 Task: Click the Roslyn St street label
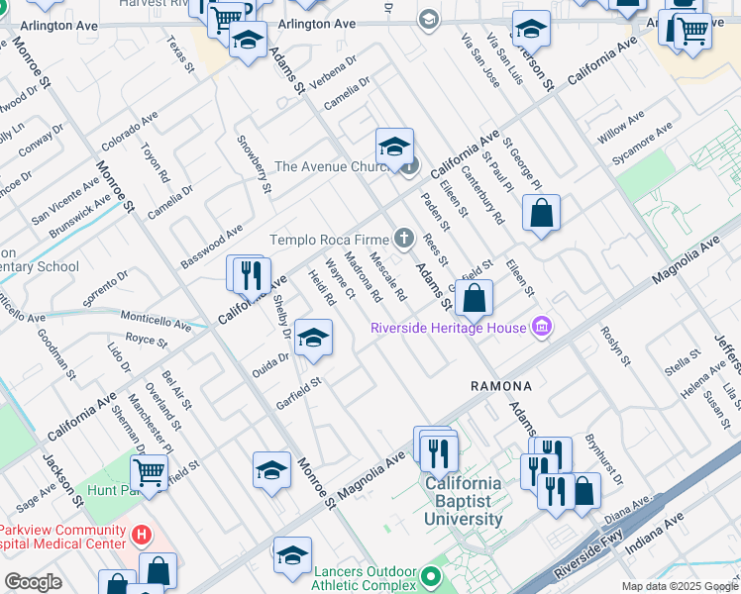click(616, 346)
